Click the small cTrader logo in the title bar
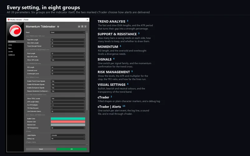The image size is (250, 156). [8, 20]
